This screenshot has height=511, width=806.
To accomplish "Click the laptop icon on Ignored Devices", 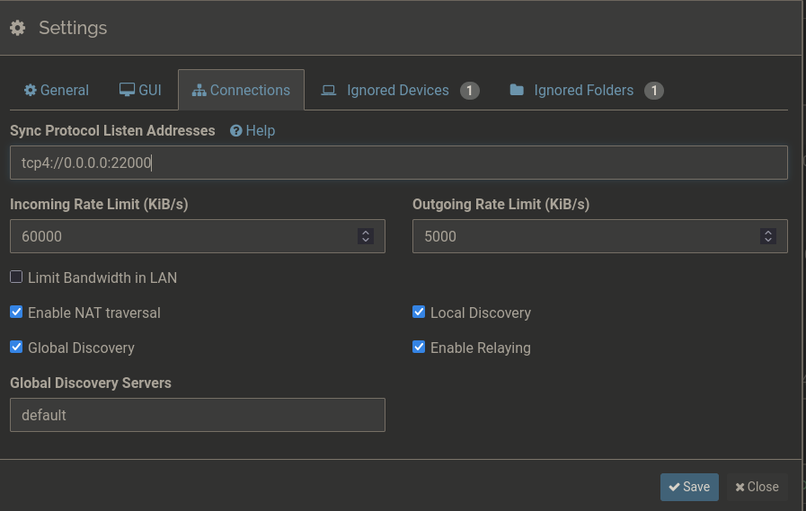I will (x=329, y=91).
